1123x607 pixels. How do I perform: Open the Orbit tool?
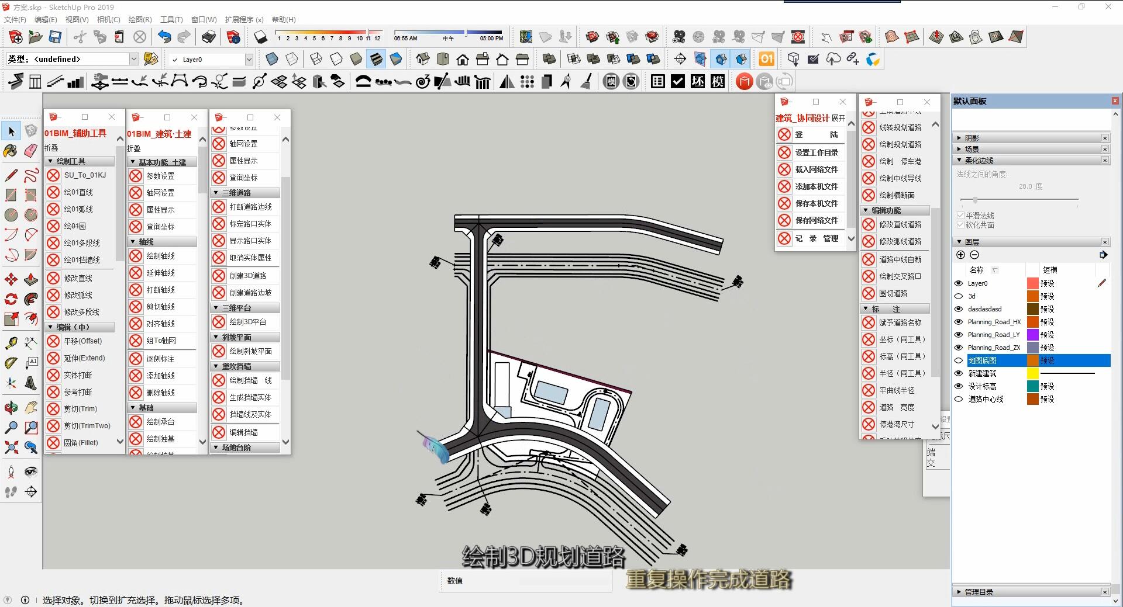click(11, 407)
